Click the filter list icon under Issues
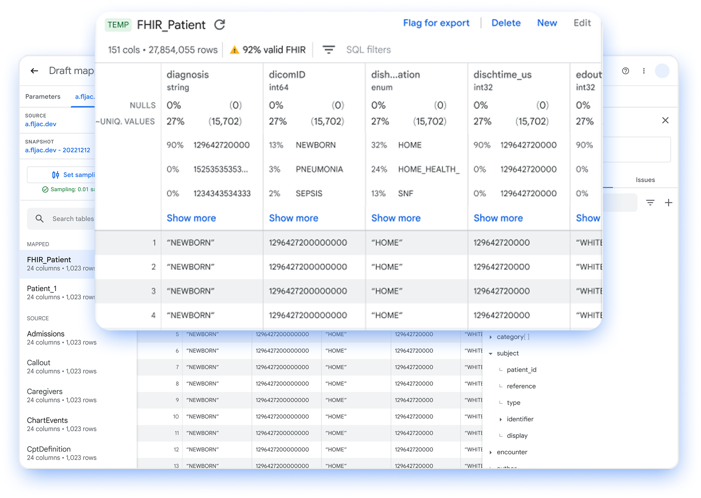The width and height of the screenshot is (701, 498). 650,202
